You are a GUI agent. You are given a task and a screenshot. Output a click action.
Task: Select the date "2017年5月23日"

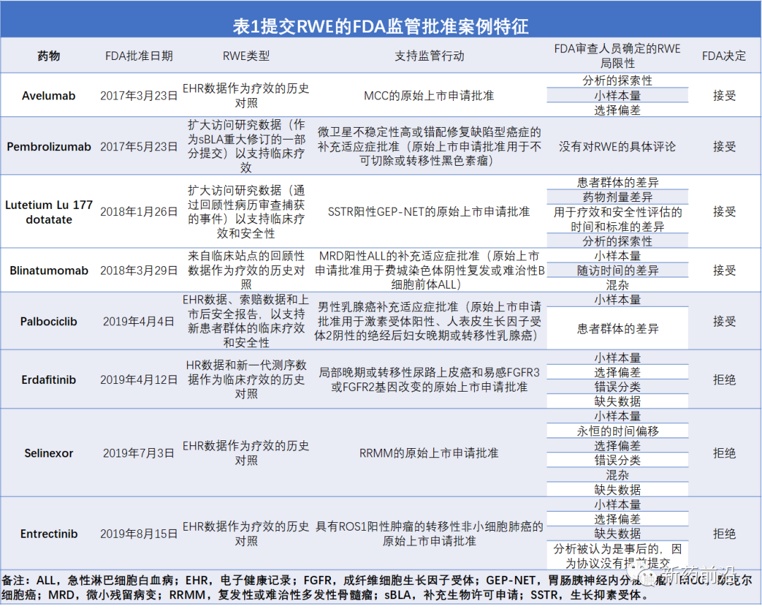click(x=139, y=147)
